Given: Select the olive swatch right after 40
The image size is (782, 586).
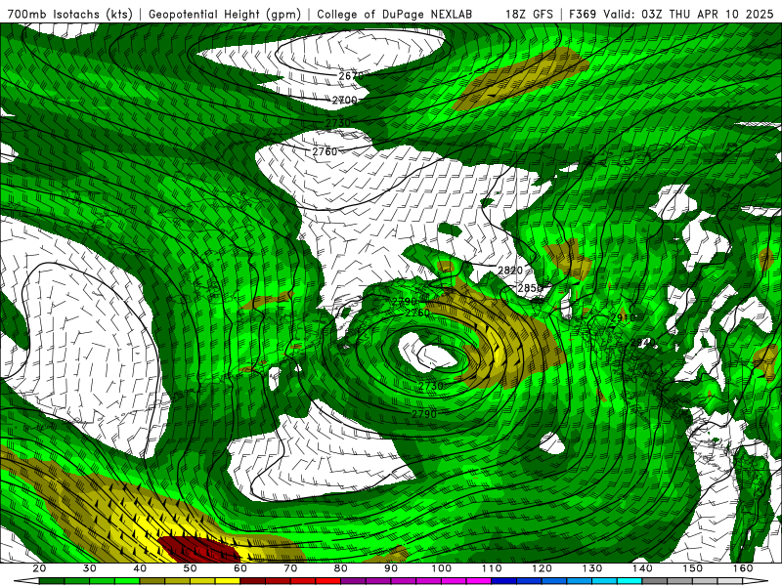Looking at the screenshot, I should (152, 581).
